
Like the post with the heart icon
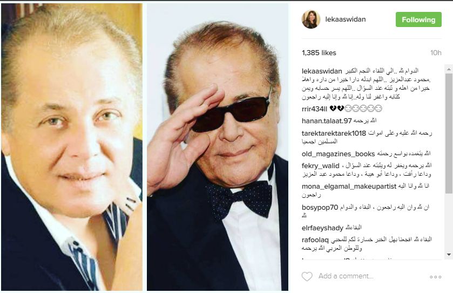307,277
